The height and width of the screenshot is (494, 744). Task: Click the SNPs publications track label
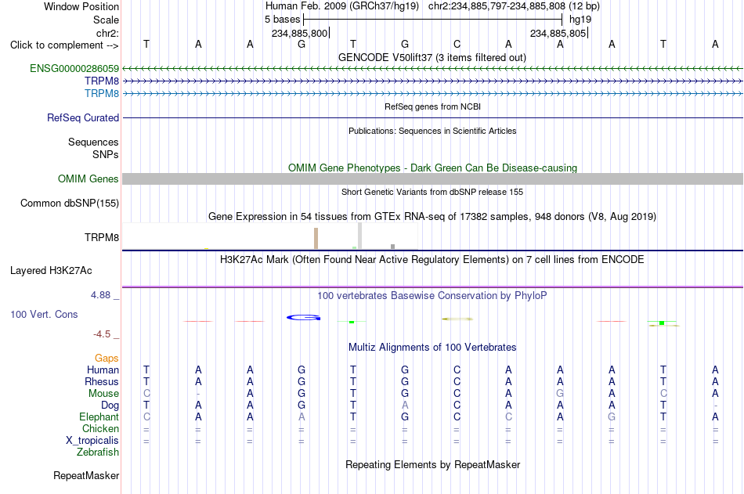(106, 154)
